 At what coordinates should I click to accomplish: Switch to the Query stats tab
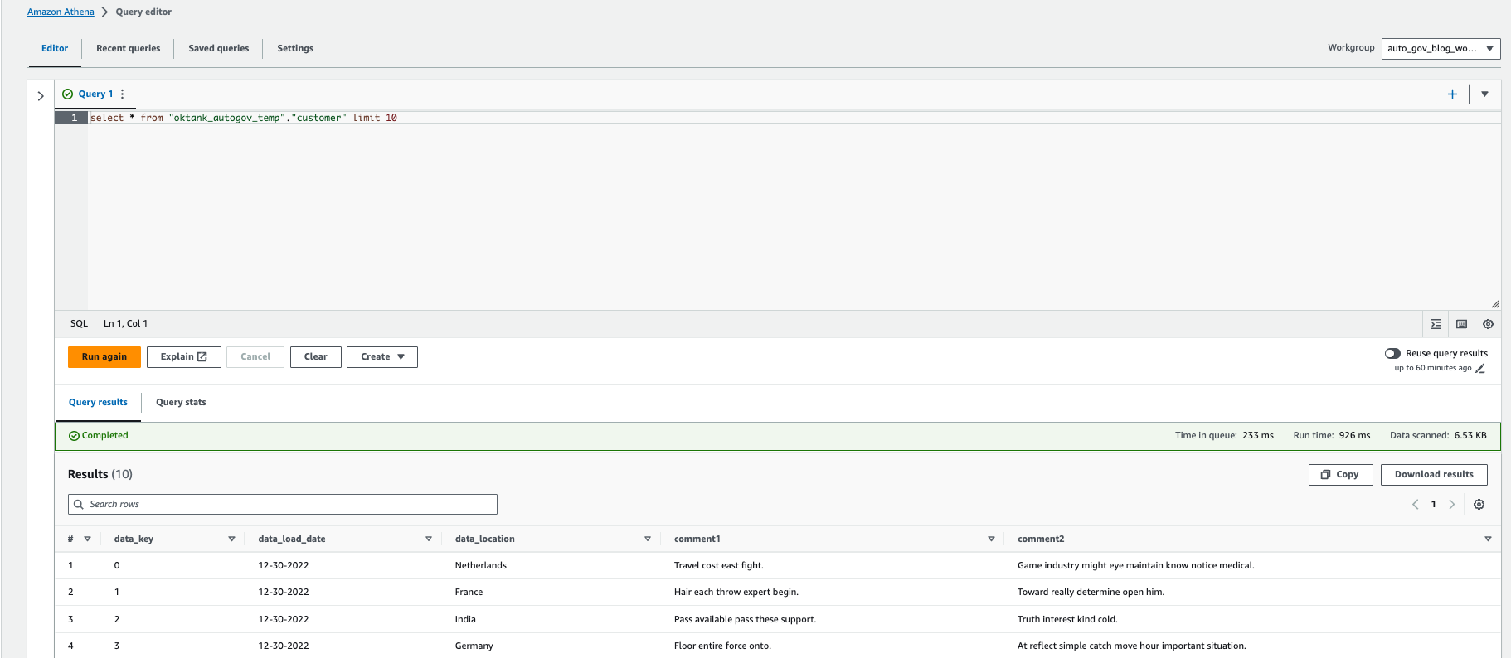click(181, 403)
